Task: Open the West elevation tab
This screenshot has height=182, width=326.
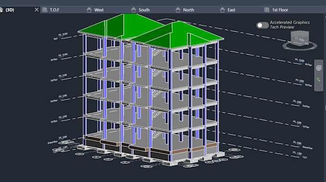Action: click(x=99, y=10)
